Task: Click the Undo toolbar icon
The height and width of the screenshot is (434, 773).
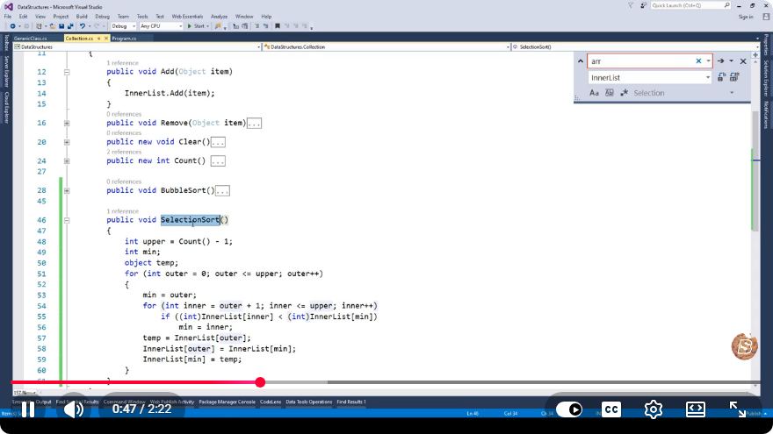Action: (x=83, y=26)
